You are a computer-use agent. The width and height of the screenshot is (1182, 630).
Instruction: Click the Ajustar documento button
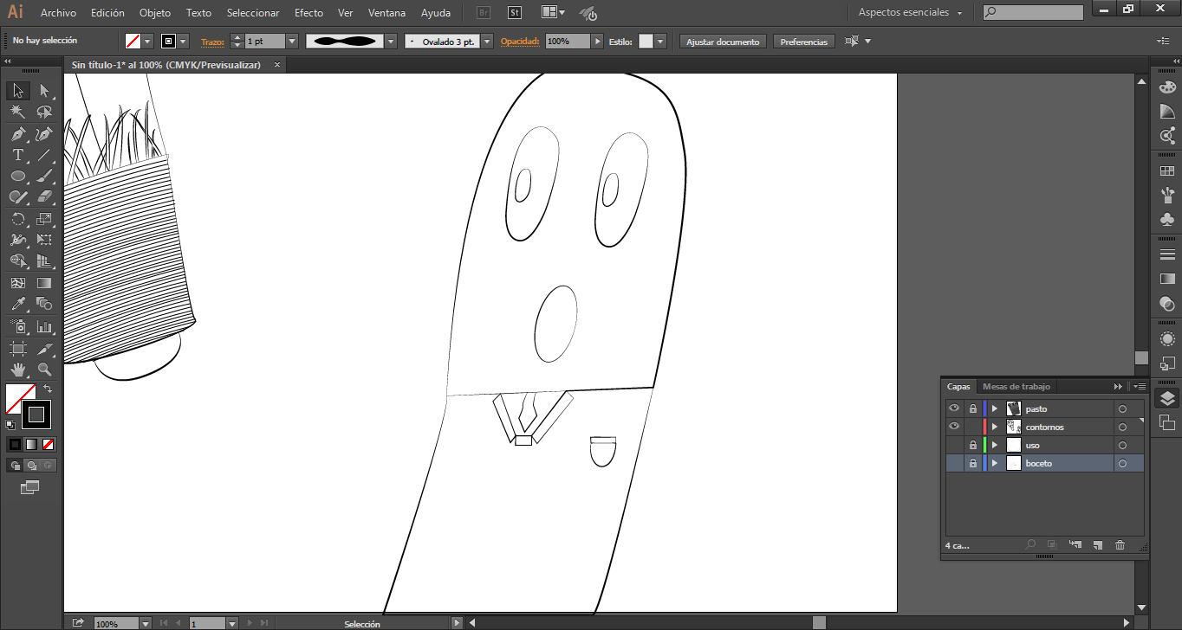[x=723, y=42]
